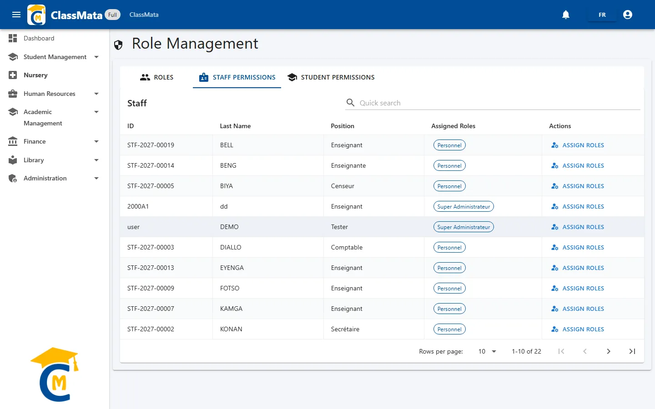Jump to the last page of staff

tap(632, 351)
